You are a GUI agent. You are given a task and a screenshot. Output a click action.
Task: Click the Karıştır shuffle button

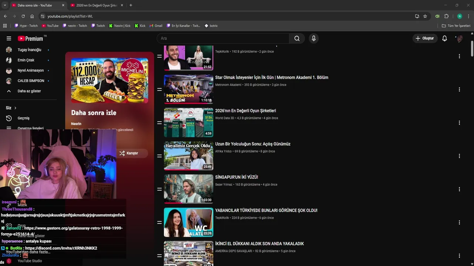click(128, 153)
